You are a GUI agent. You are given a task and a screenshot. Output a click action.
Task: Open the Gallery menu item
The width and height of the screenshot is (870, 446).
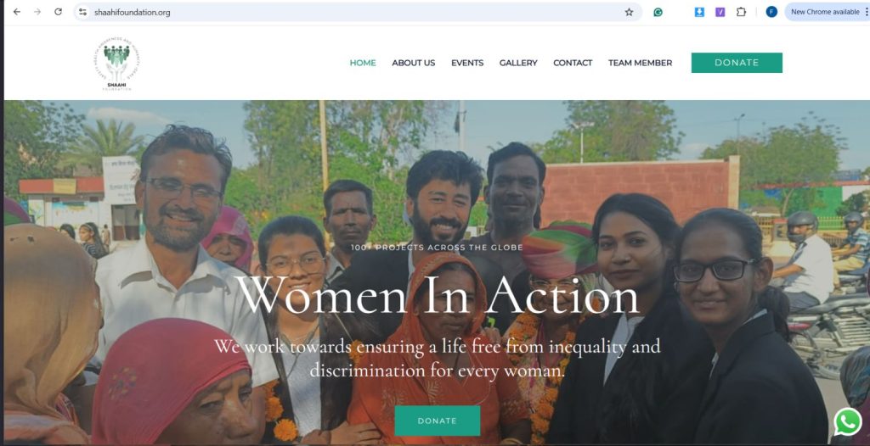pos(518,63)
